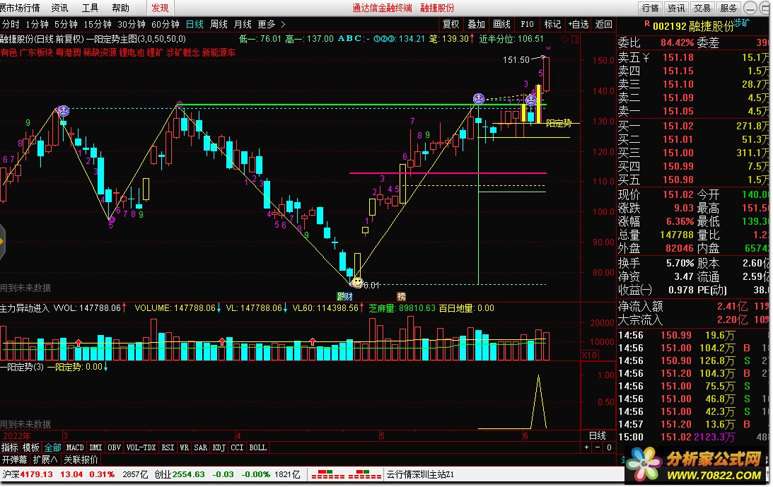Click the R margin-trading mark beside stock code
This screenshot has width=773, height=487.
click(647, 23)
